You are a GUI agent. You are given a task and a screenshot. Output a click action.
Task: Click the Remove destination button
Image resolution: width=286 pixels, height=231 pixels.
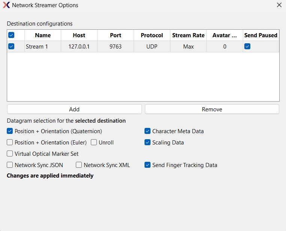212,109
